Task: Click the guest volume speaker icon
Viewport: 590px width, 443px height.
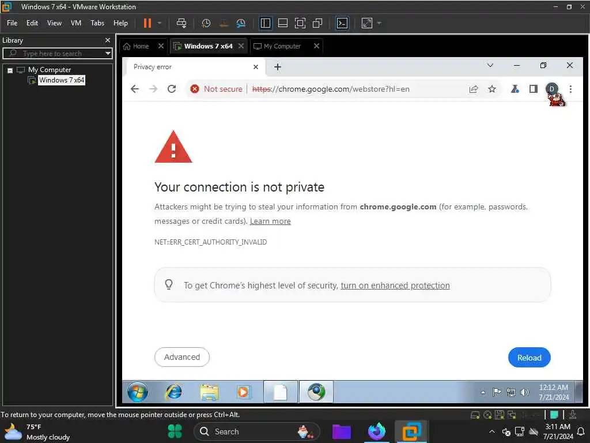Action: coord(524,392)
